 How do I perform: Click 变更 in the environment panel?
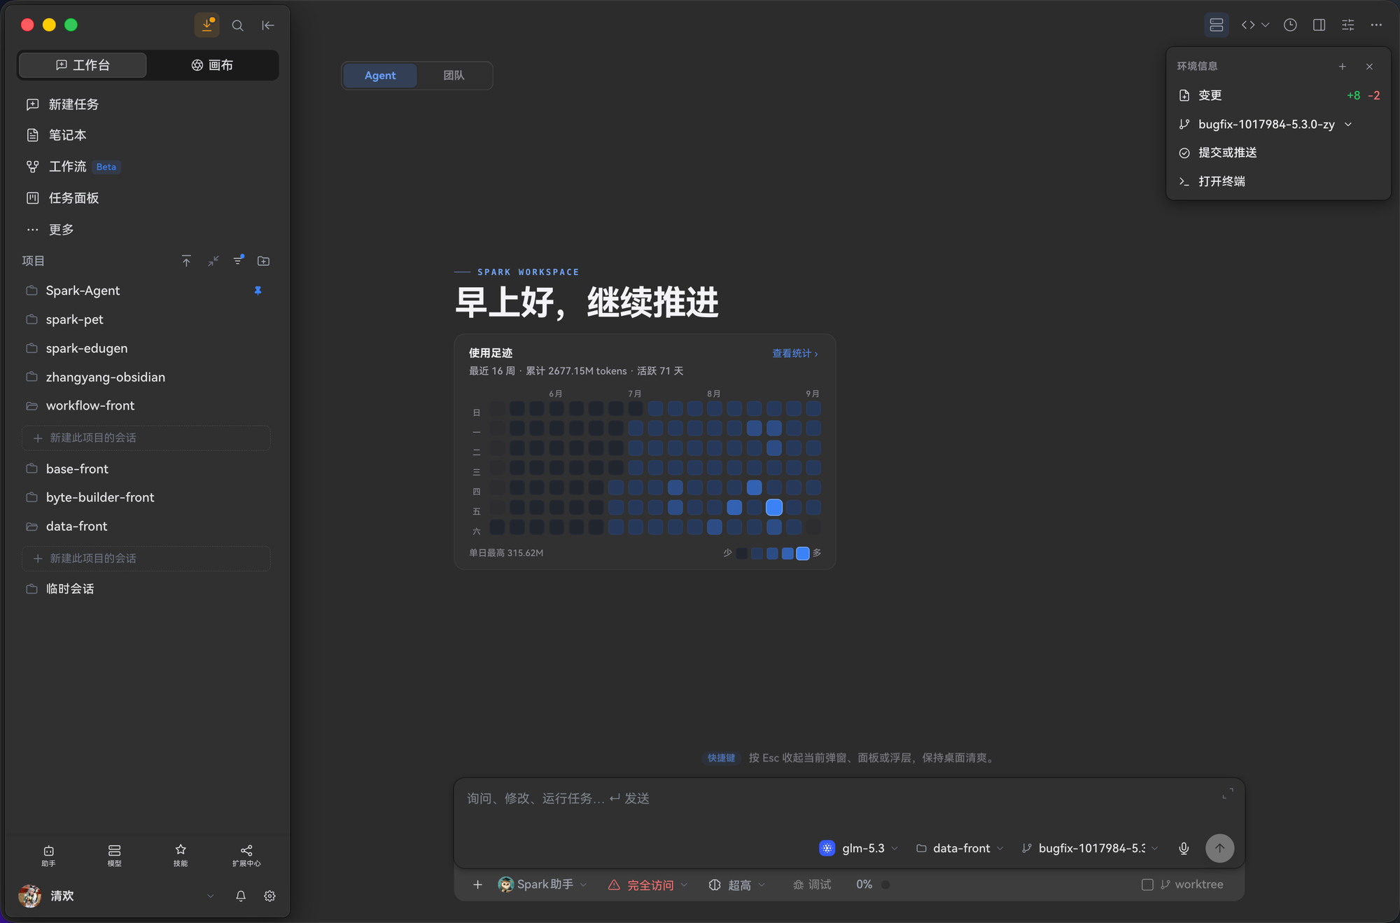(1278, 95)
